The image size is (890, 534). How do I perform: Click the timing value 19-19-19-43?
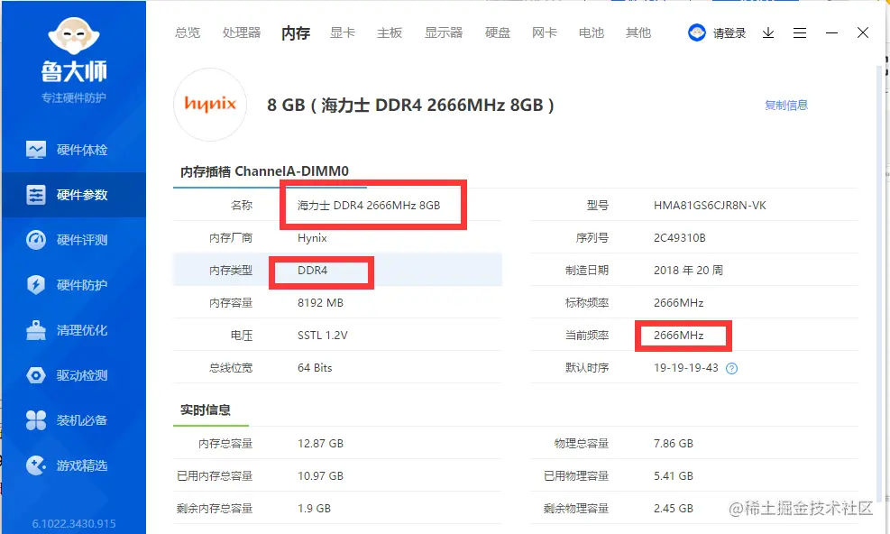click(685, 368)
